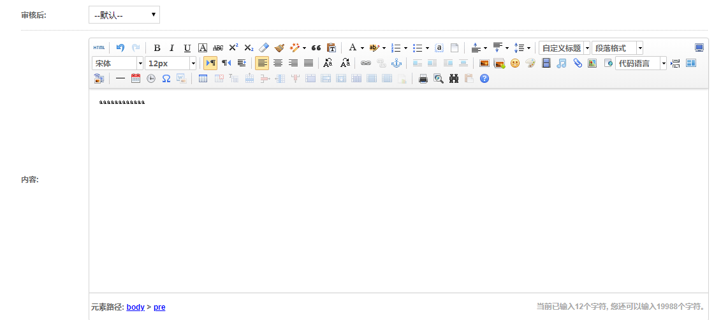Screen dimensions: 714x320
Task: Toggle underline formatting
Action: [187, 48]
